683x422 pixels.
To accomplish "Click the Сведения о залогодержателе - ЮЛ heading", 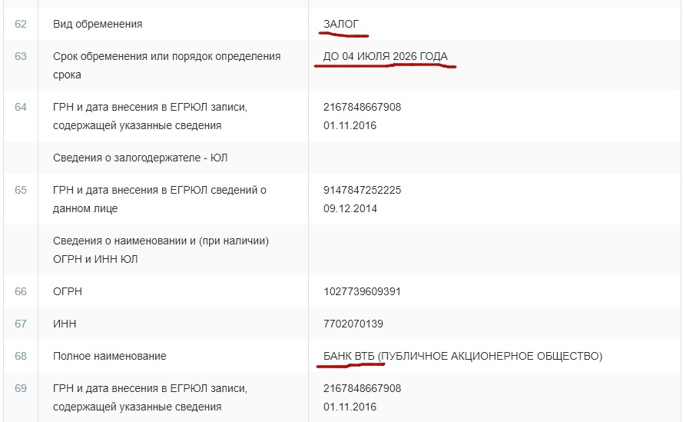I will click(x=141, y=158).
